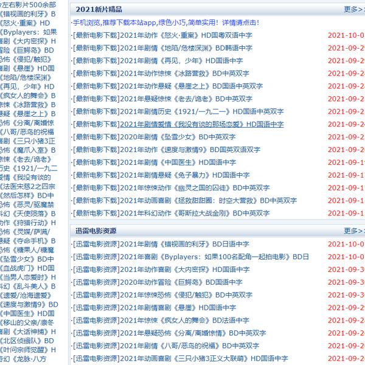The width and height of the screenshot is (365, 365).
Task: Open 《拯救甜甜圈：时空大营救》 link
Action: (x=208, y=200)
